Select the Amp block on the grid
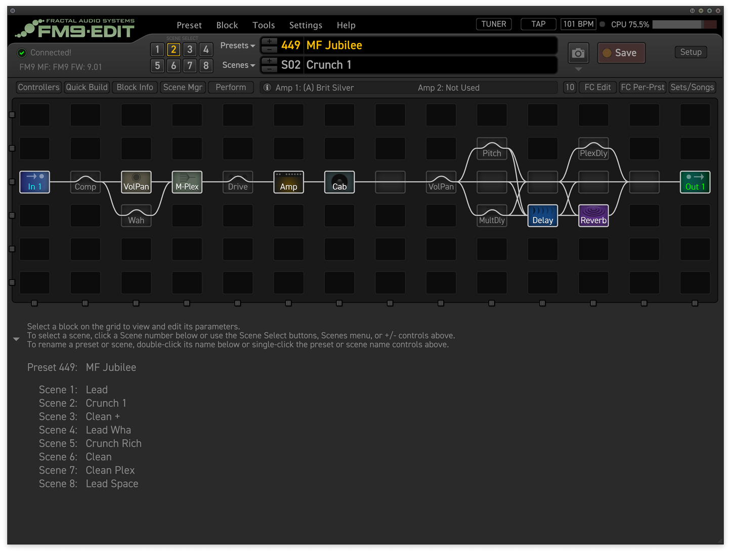 click(x=288, y=182)
